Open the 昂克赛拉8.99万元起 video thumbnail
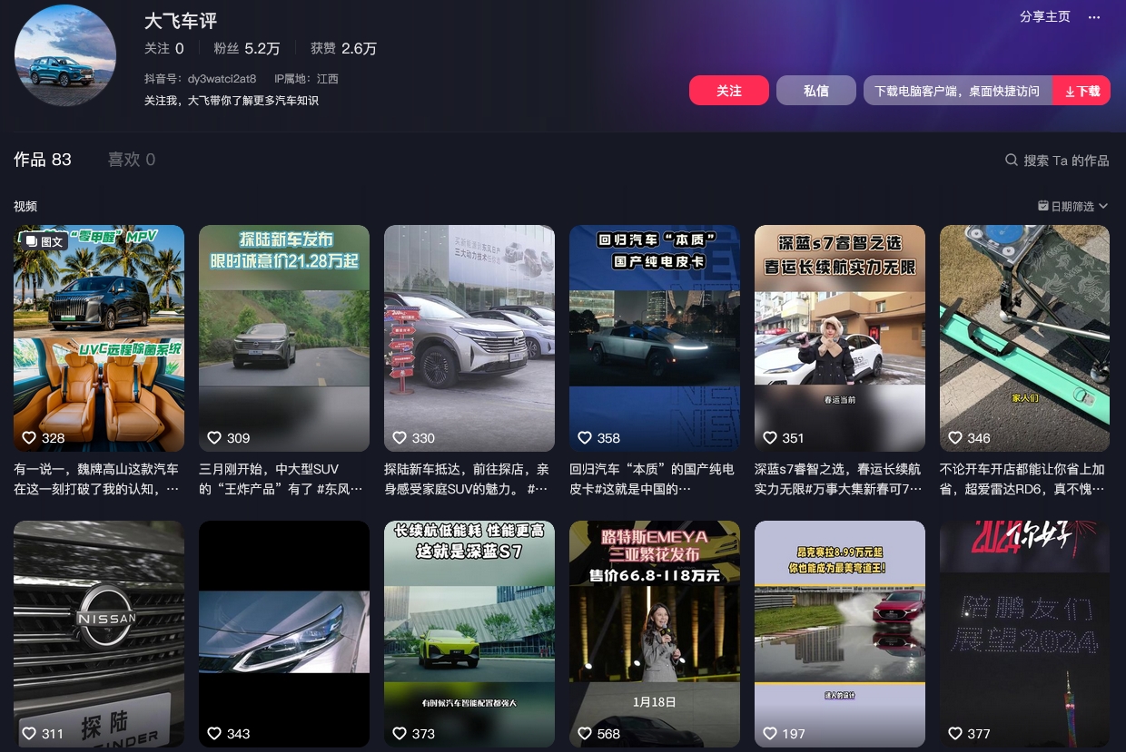The height and width of the screenshot is (752, 1126). [840, 634]
